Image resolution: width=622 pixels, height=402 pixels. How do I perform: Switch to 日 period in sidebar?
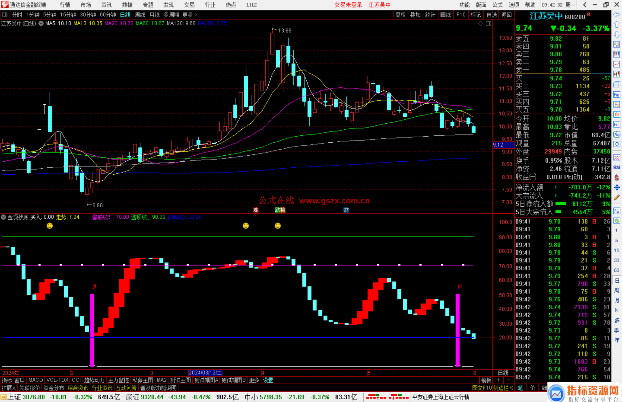tap(617, 281)
